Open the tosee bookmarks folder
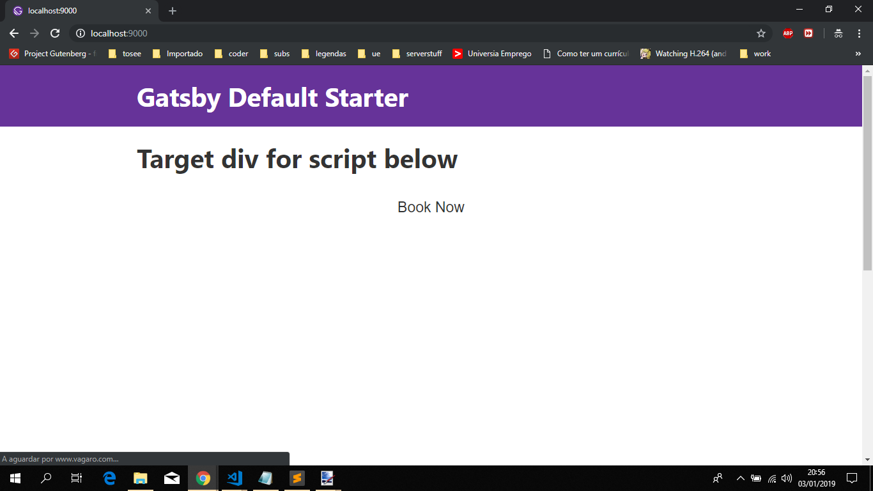Screen dimensions: 873x491 [x=125, y=54]
